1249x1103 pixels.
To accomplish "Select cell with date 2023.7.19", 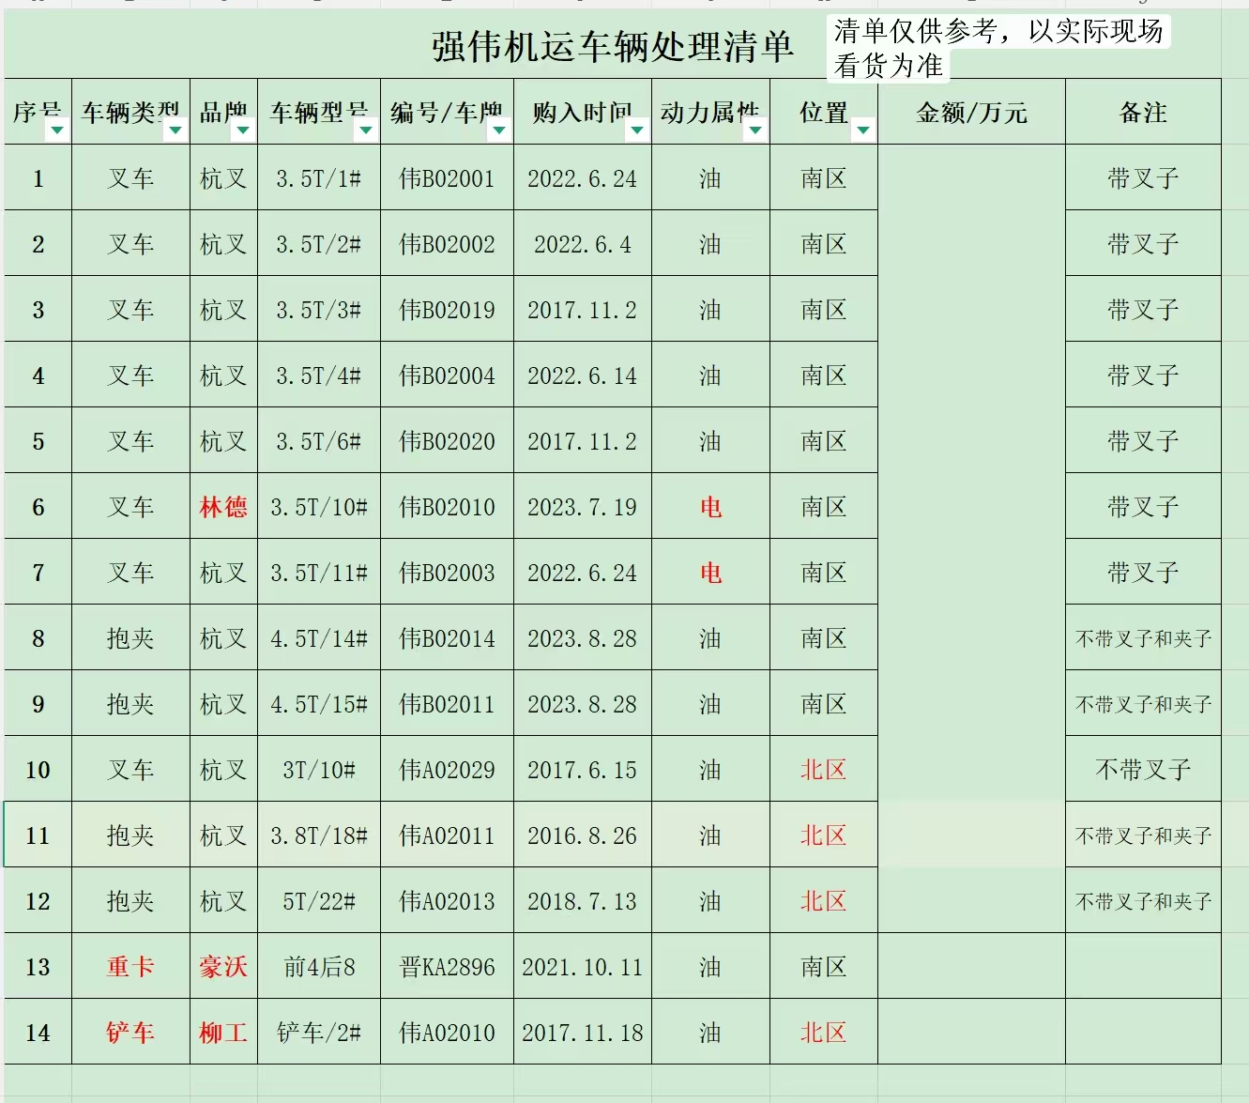I will [x=582, y=507].
